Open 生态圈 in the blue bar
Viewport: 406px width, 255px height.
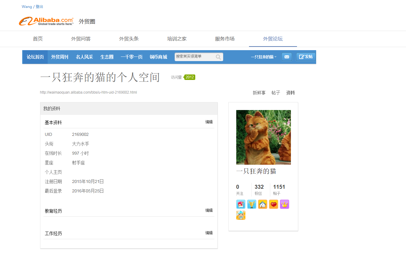[x=107, y=57]
